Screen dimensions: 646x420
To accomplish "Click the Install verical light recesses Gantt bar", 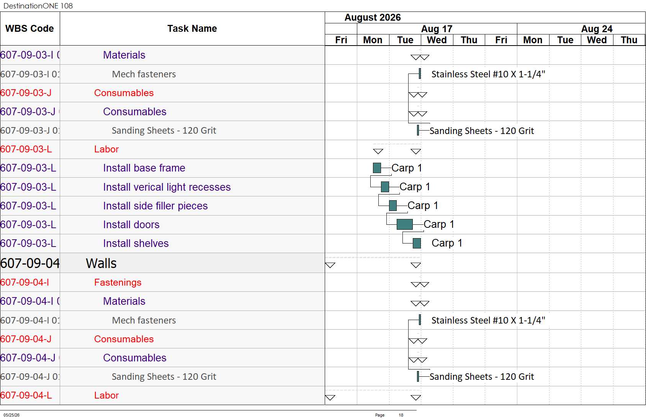I will [x=385, y=187].
